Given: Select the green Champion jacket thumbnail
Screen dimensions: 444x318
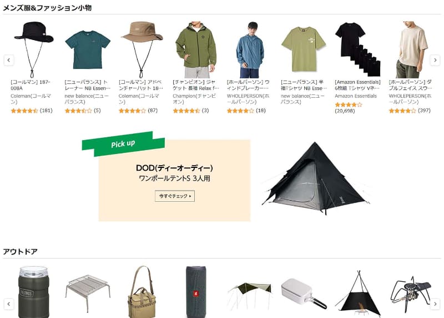Looking at the screenshot, I should (x=196, y=49).
